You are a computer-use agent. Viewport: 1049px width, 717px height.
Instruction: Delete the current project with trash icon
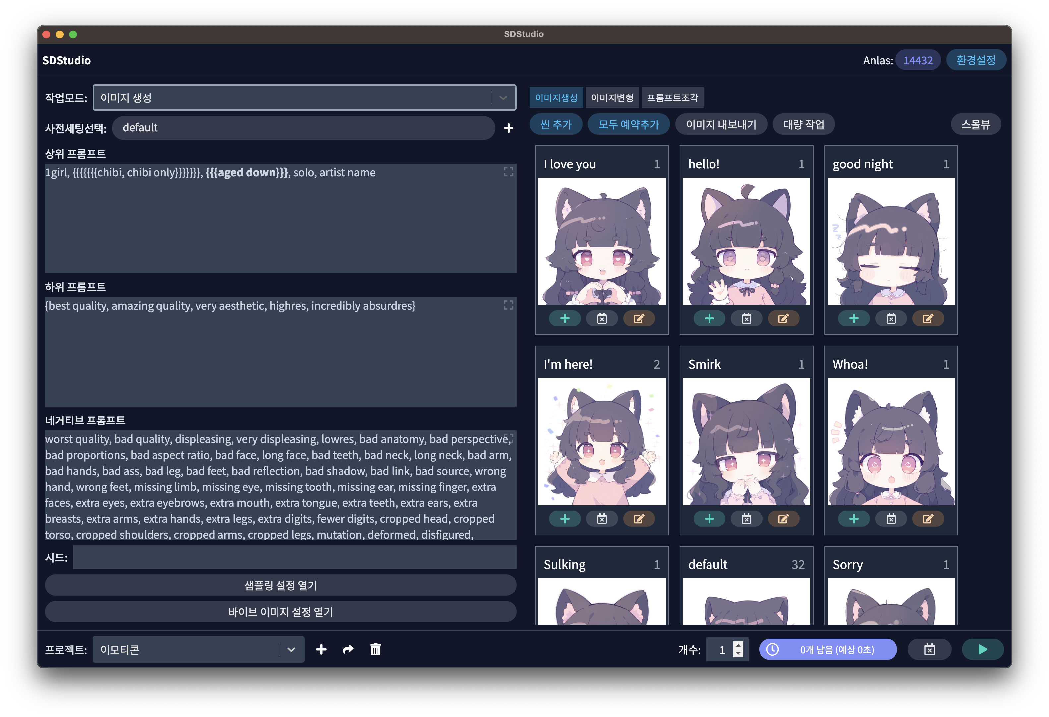(375, 649)
